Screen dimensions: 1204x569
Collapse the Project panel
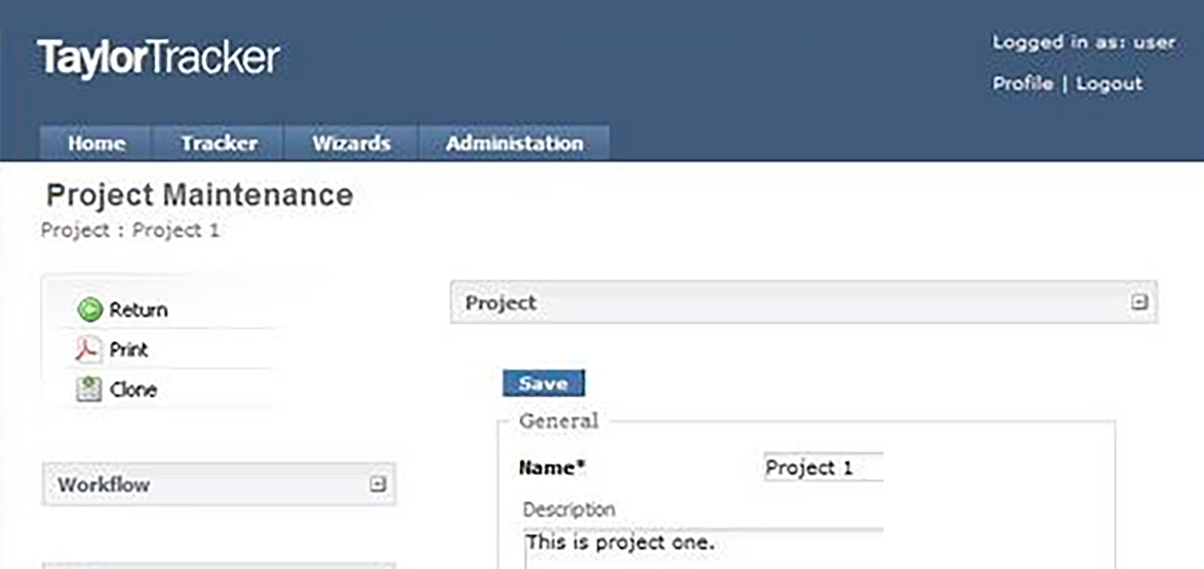coord(1139,302)
